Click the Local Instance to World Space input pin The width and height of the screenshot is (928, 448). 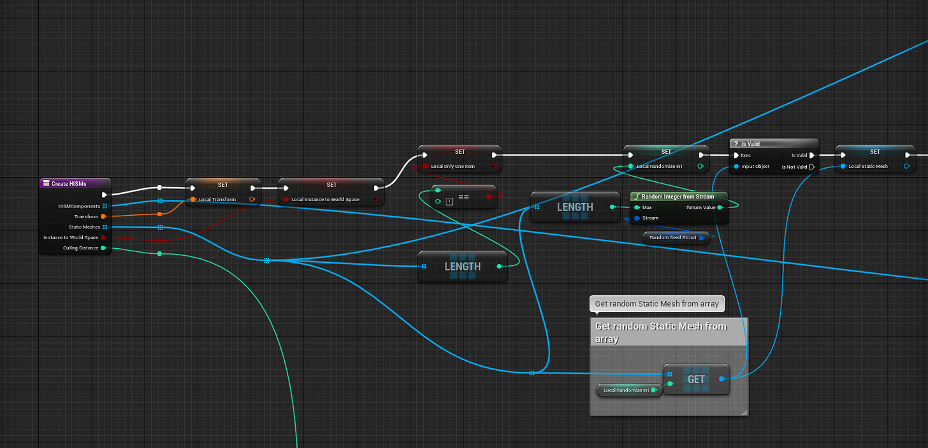click(x=286, y=199)
